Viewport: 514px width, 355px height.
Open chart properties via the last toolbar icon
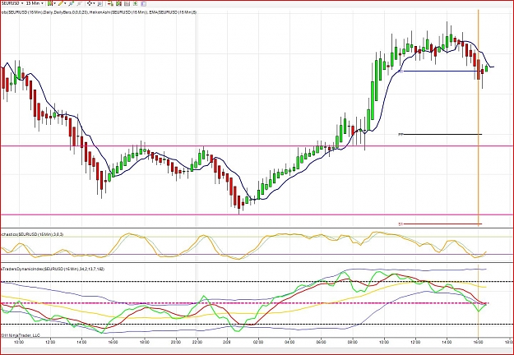143,4
